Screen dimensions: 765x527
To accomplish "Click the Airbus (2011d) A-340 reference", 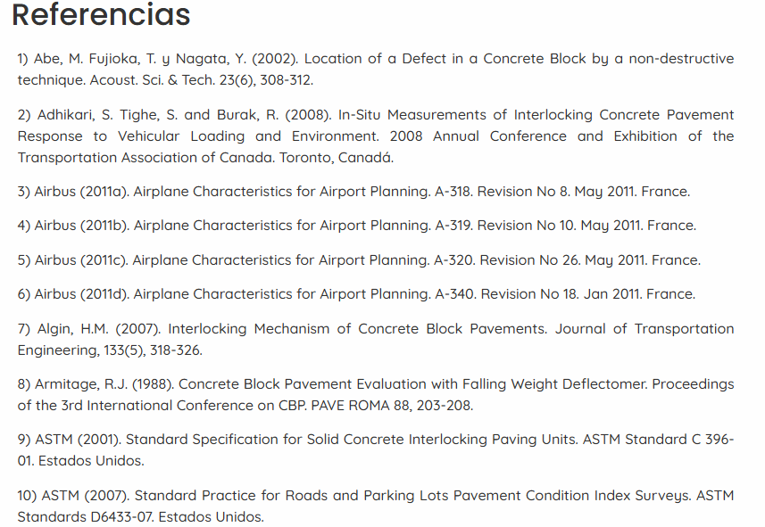I will [357, 294].
